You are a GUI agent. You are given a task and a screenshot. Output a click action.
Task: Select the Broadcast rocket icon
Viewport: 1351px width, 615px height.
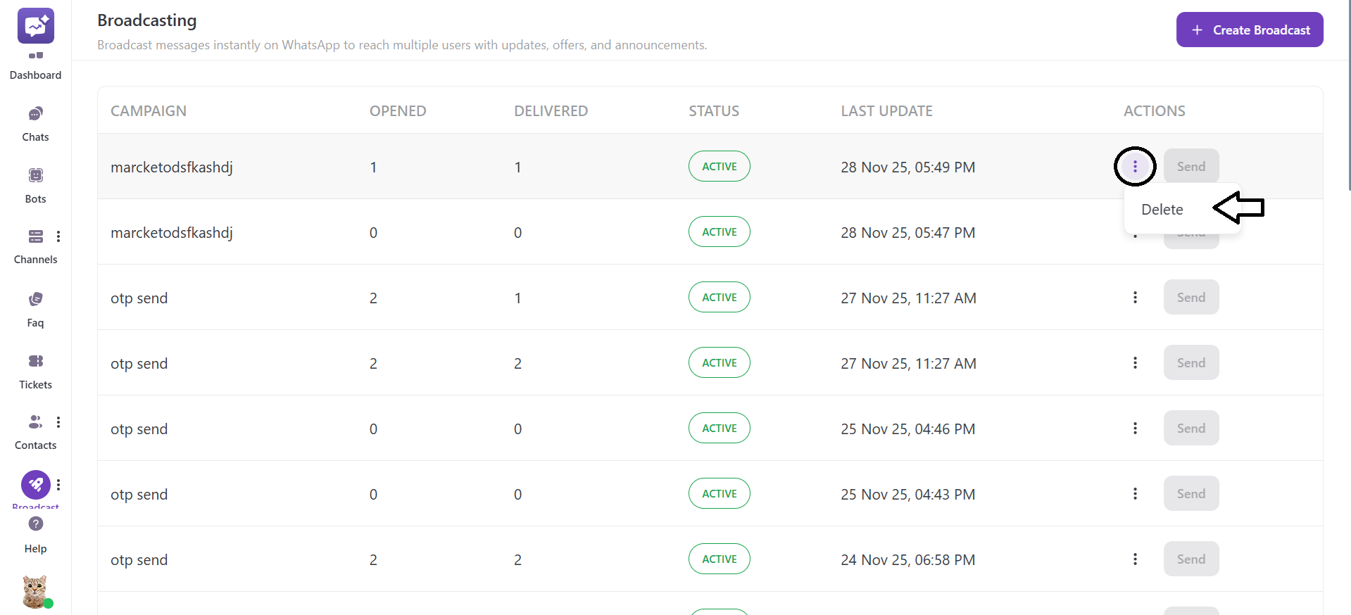[35, 484]
